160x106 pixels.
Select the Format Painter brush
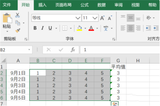pyautogui.click(x=18, y=30)
